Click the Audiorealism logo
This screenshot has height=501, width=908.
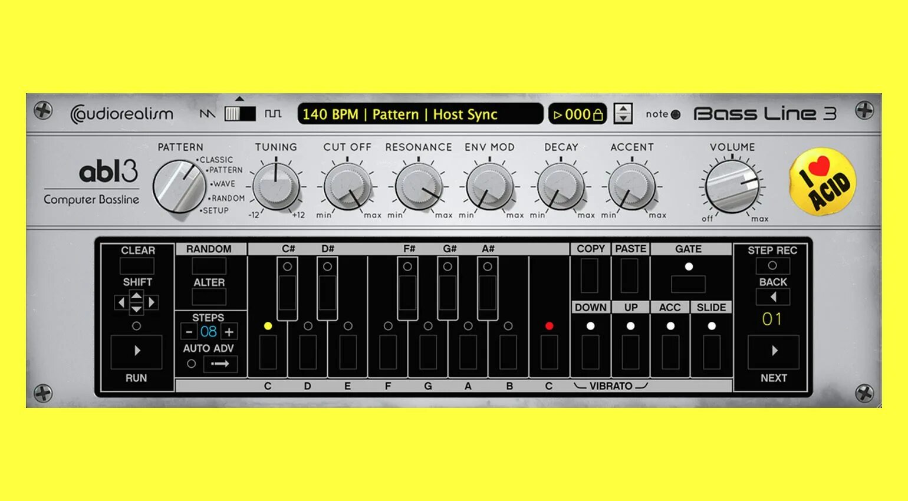122,114
